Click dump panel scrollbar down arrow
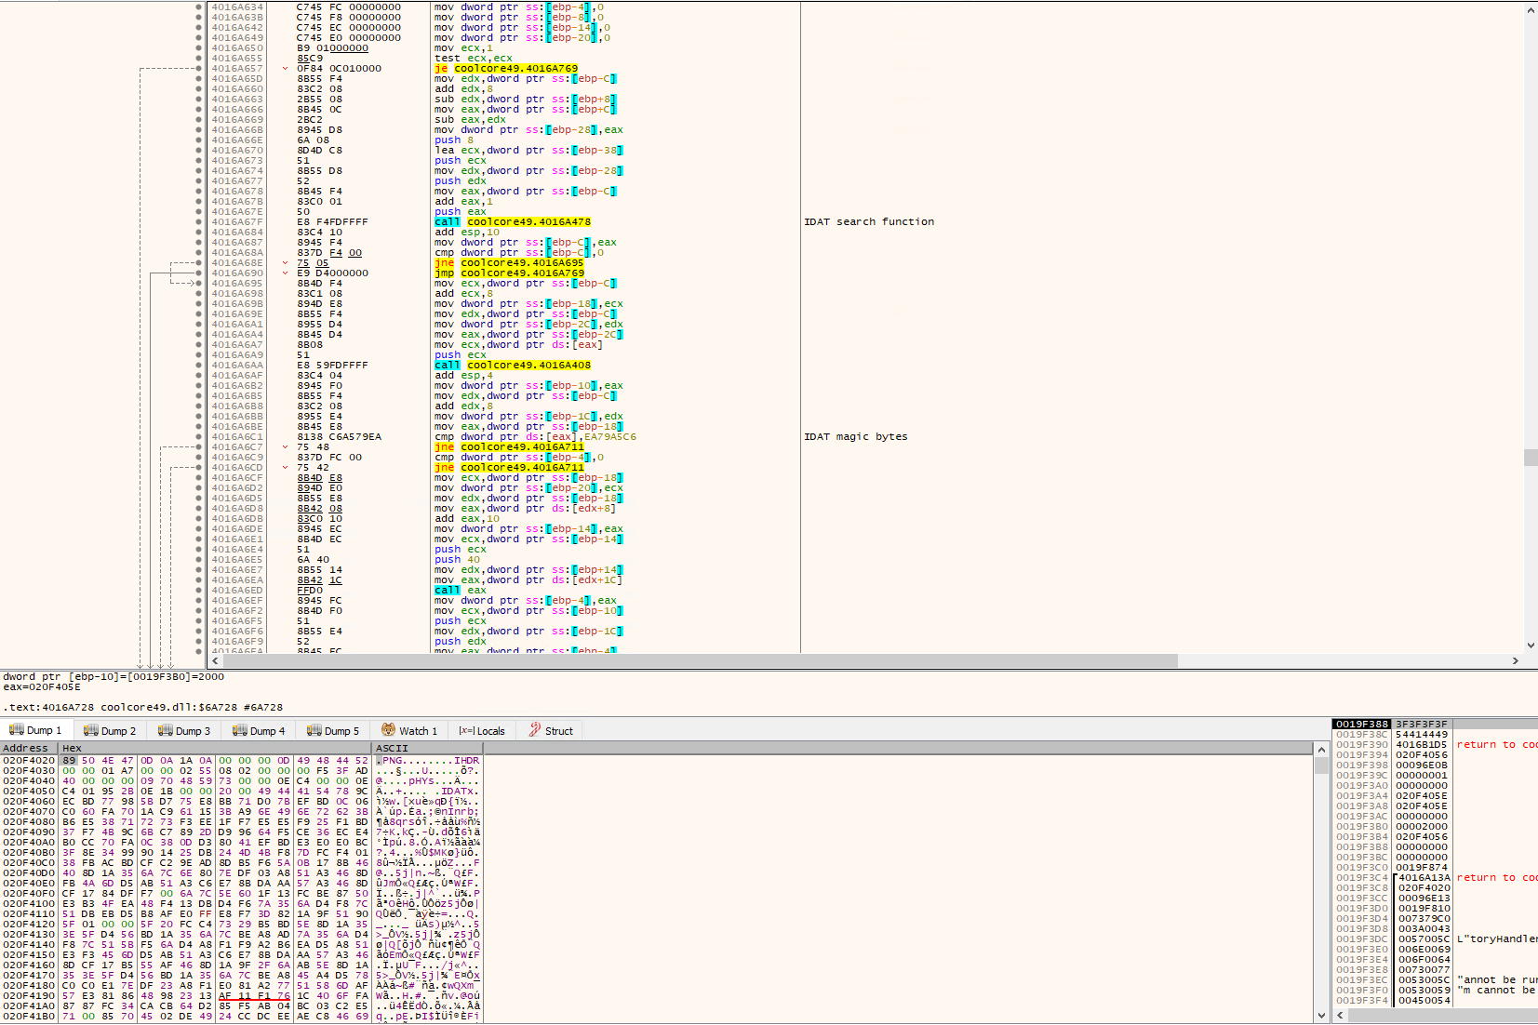The image size is (1538, 1025). pos(1321,1016)
